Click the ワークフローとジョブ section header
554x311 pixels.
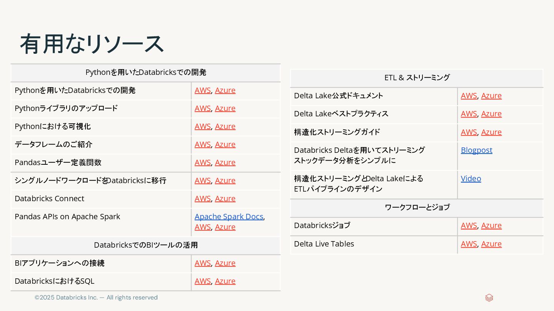coord(417,207)
